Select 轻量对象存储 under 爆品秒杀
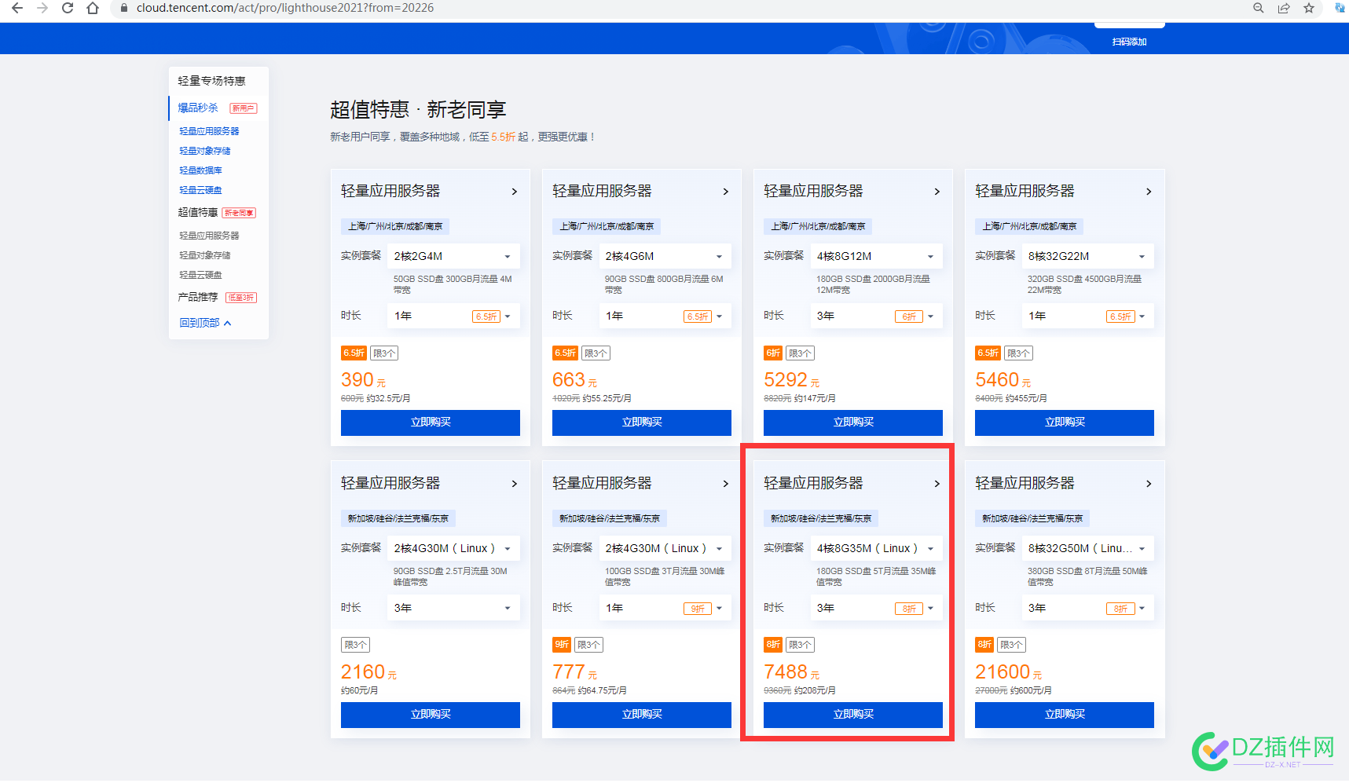1349x783 pixels. click(205, 151)
